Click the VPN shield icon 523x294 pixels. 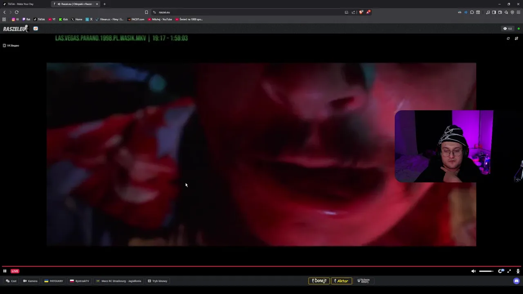pyautogui.click(x=512, y=12)
